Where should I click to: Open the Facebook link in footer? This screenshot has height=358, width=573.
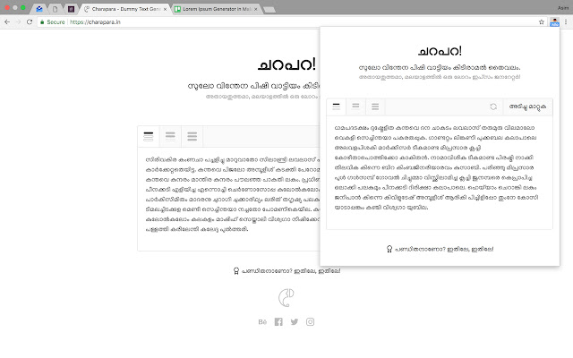(278, 322)
